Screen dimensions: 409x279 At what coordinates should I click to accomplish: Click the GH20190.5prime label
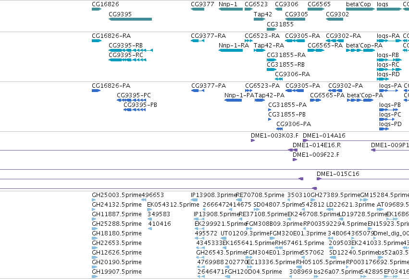pos(117,262)
